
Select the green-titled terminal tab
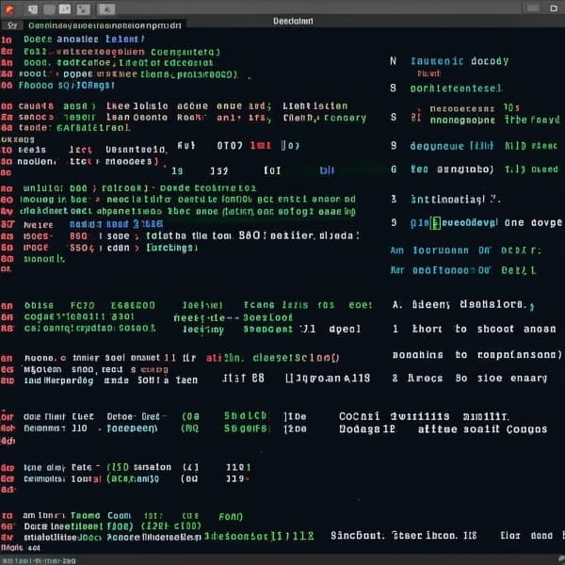[x=105, y=25]
